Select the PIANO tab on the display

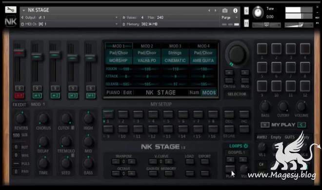(113, 92)
